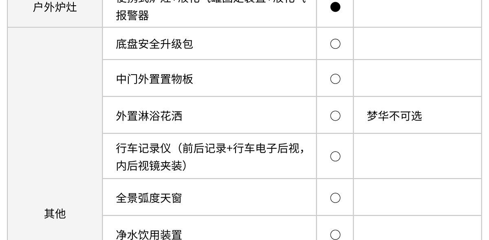Image resolution: width=489 pixels, height=240 pixels.
Task: Click the 其他 category label
Action: tap(55, 214)
